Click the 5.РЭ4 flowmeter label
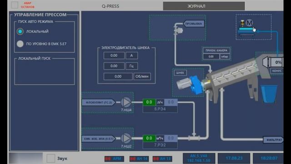Screen dimensions: 291x164 [x=160, y=109]
